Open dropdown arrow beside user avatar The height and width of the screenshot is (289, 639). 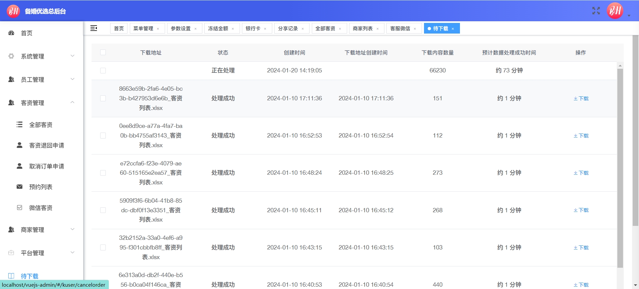tap(629, 16)
